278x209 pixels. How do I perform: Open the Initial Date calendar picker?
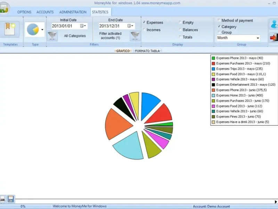(x=83, y=26)
